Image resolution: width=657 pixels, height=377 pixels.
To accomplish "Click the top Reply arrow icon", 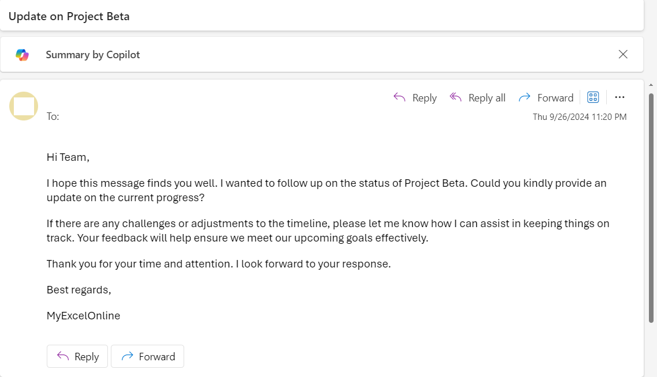I will [x=400, y=97].
